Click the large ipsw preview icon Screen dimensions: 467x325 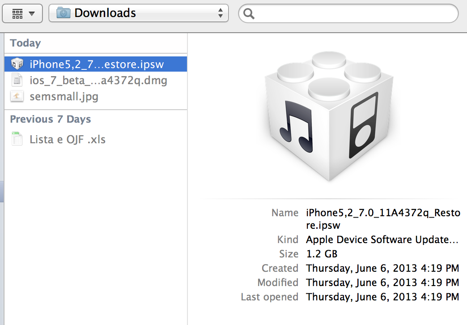[x=328, y=116]
